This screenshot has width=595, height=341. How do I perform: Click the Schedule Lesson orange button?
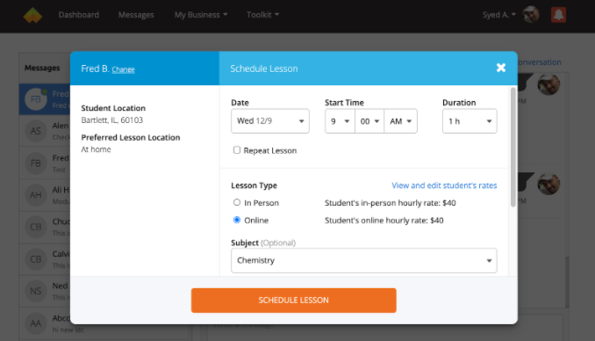coord(294,301)
